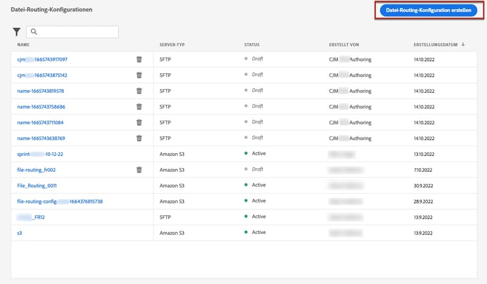Click date 13.10.2022 in sprint row

[424, 154]
